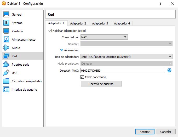
Task: Switch to the Adaptador 1 tab
Action: coord(56,23)
